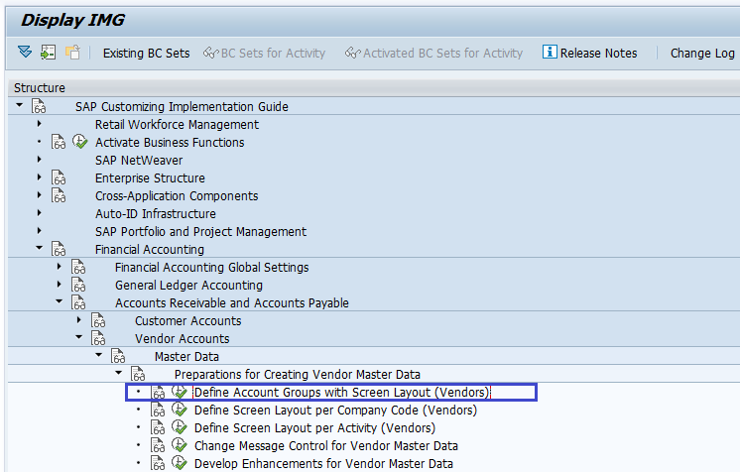Select 'Financial Accounting' row text
The image size is (740, 472).
(x=150, y=250)
